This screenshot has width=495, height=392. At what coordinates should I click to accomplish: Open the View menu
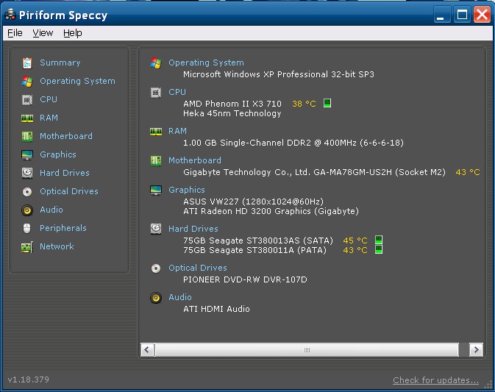point(43,33)
